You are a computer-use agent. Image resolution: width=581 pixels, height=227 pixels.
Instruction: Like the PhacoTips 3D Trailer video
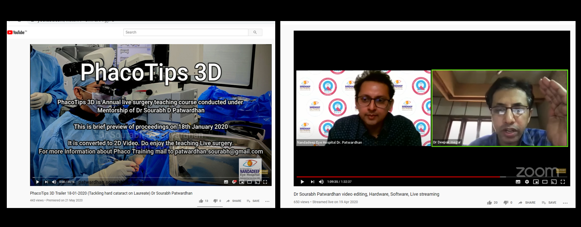pyautogui.click(x=203, y=201)
